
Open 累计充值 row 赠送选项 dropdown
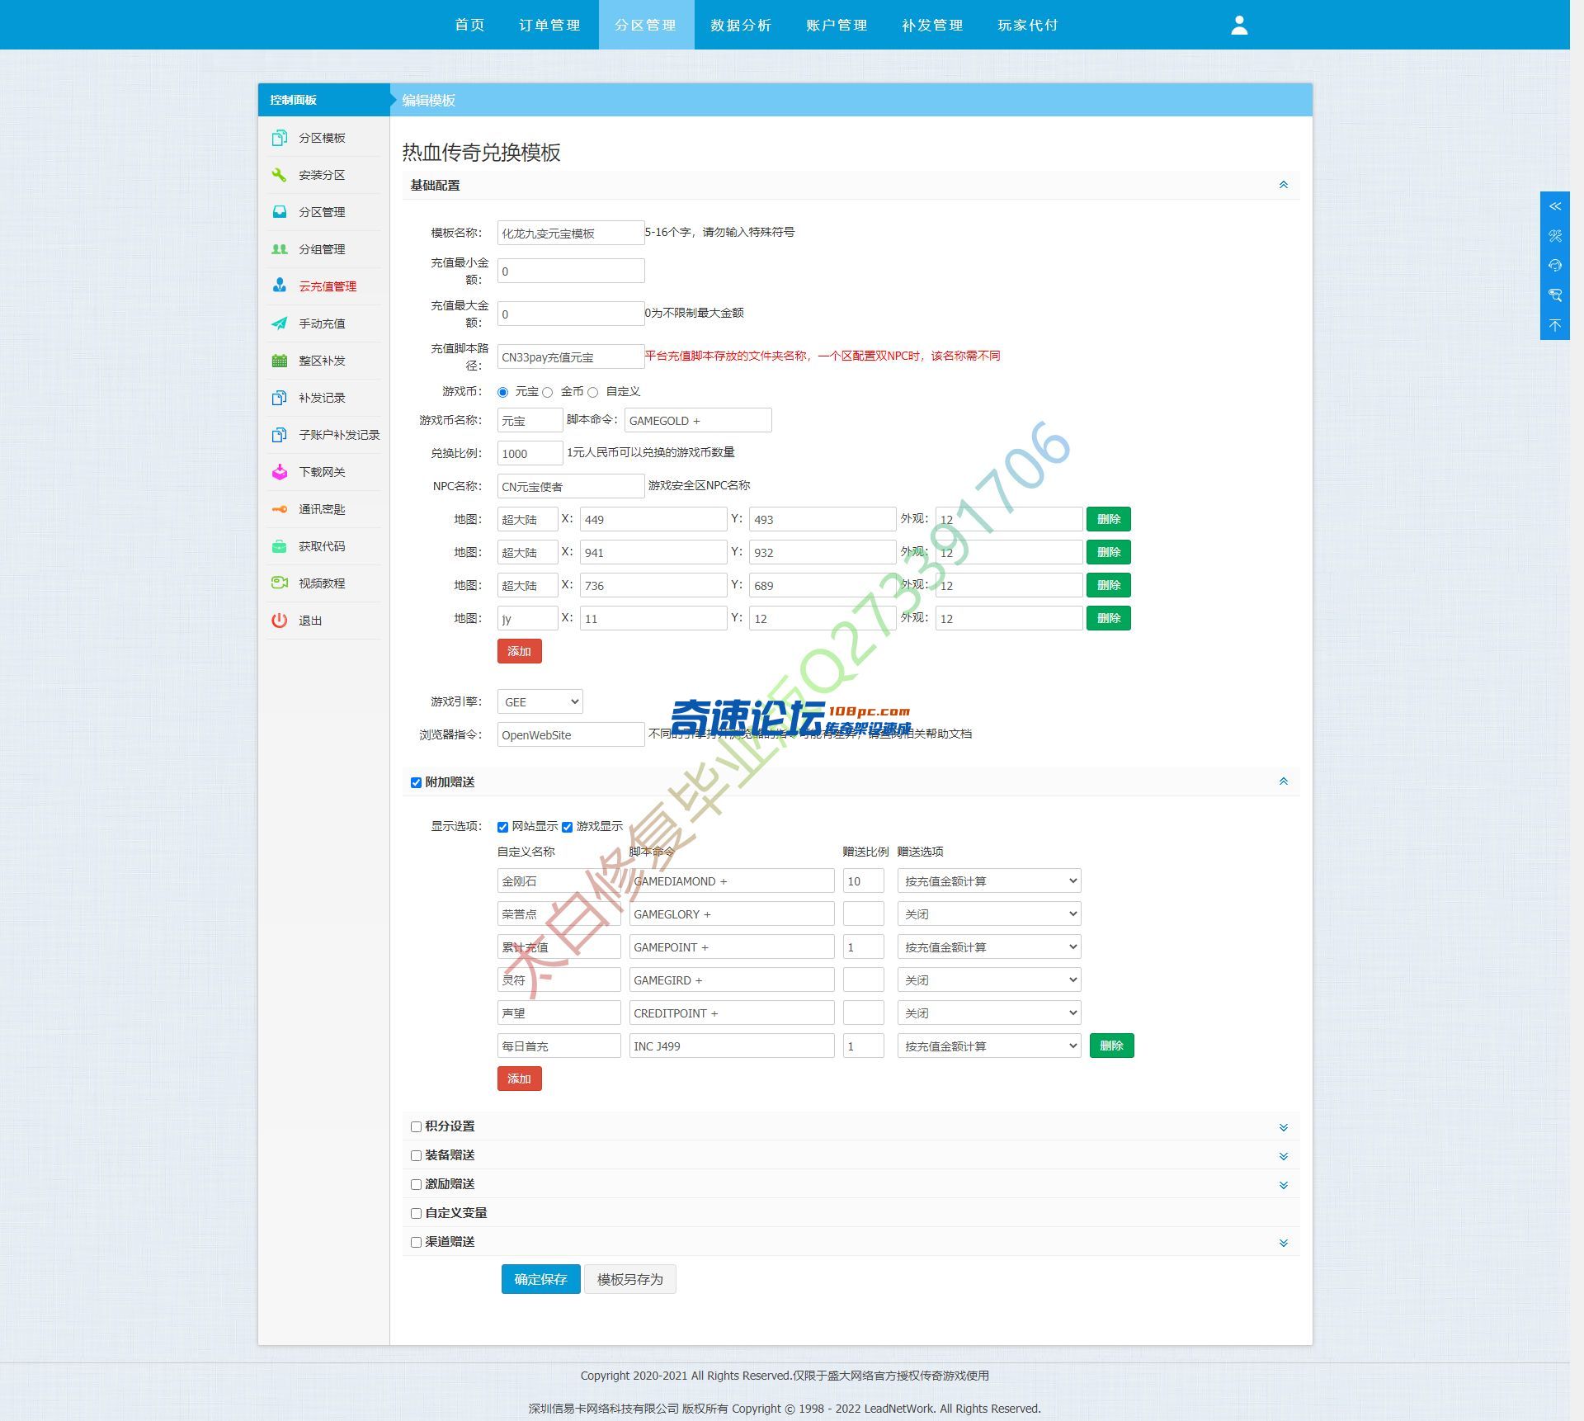(x=989, y=947)
